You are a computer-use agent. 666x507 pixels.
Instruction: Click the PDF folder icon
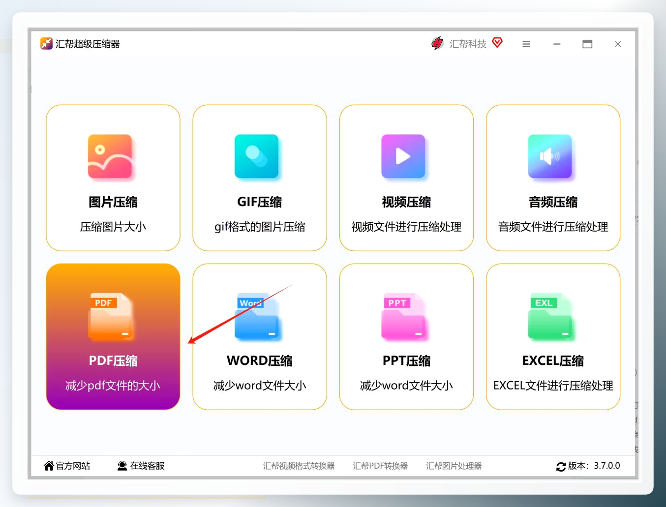coord(111,317)
